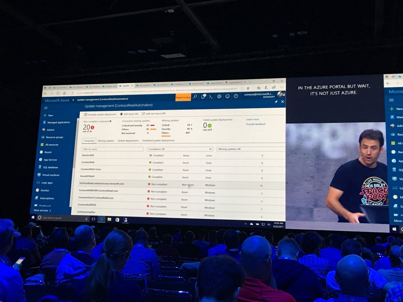Open the New resource plus icon
Screen dimensions: 403x302
click(45, 115)
